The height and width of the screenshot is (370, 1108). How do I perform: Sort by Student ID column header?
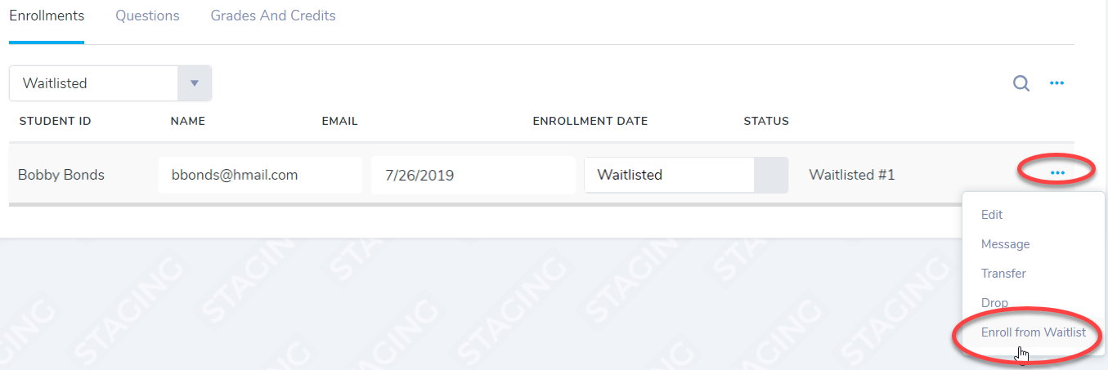coord(55,121)
